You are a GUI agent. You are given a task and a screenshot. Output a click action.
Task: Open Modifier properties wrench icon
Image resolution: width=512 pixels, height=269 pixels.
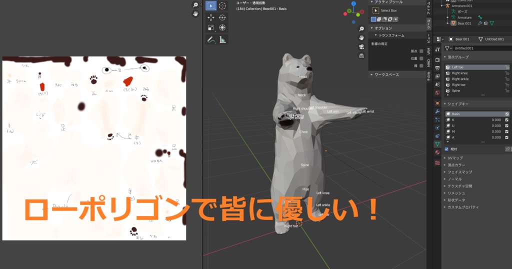point(437,111)
